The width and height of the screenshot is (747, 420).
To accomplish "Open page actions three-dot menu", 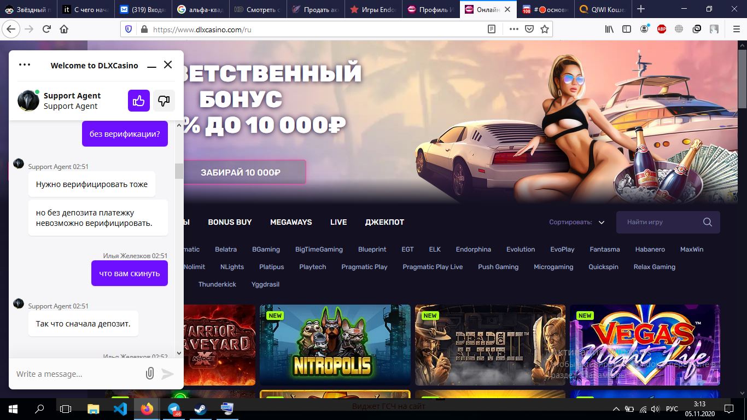I will click(513, 30).
